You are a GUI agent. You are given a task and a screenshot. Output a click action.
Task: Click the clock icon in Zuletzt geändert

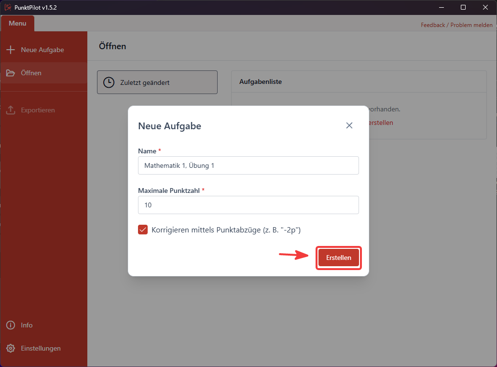pos(109,82)
